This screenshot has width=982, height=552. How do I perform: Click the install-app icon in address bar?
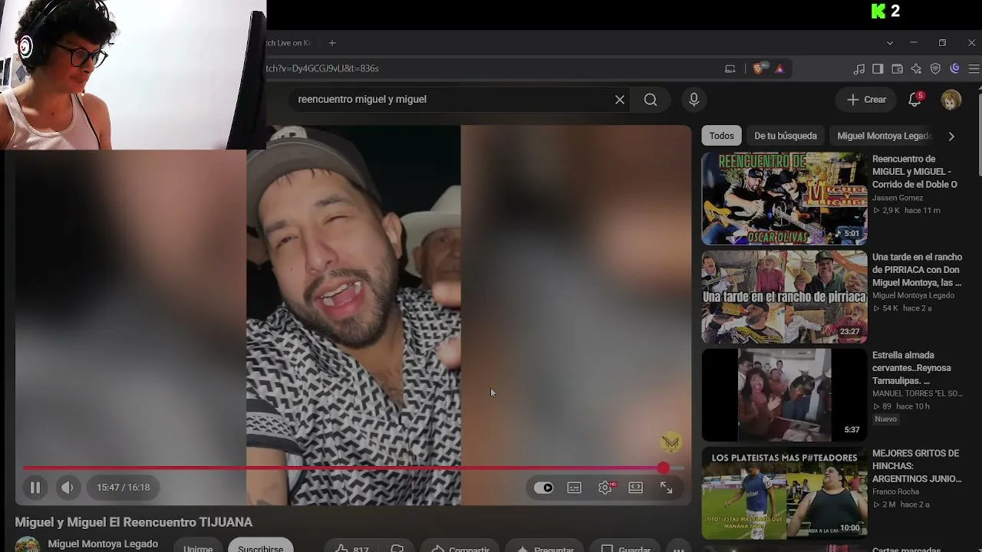[730, 68]
